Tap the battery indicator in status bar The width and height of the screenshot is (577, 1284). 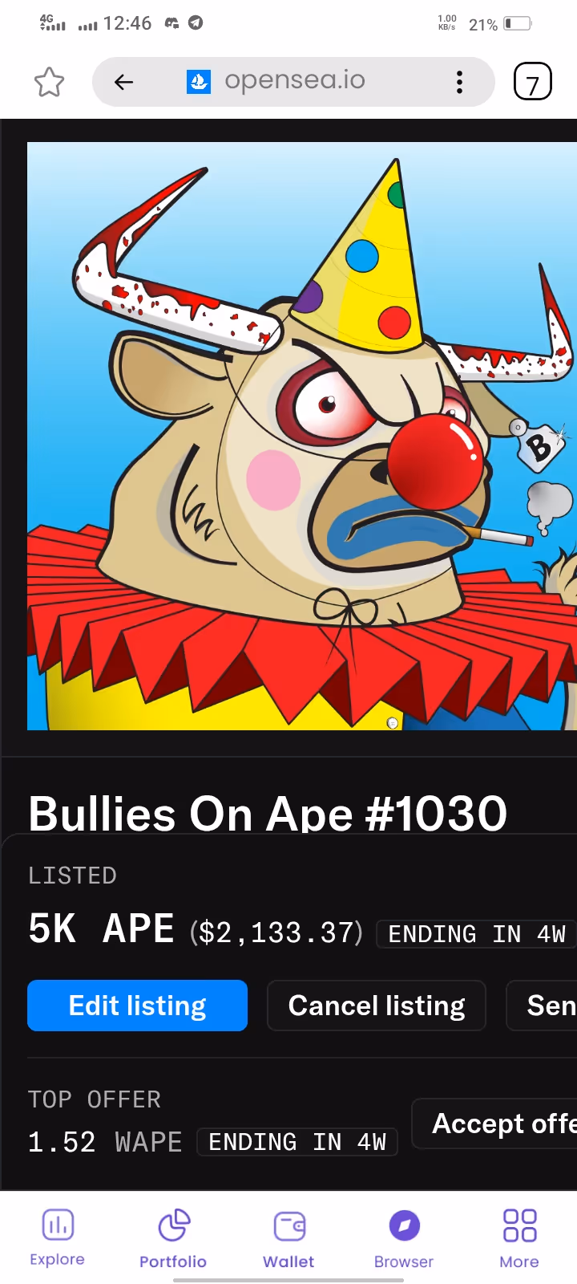click(518, 23)
